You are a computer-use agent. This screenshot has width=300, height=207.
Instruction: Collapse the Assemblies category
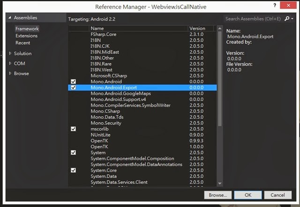(9, 18)
